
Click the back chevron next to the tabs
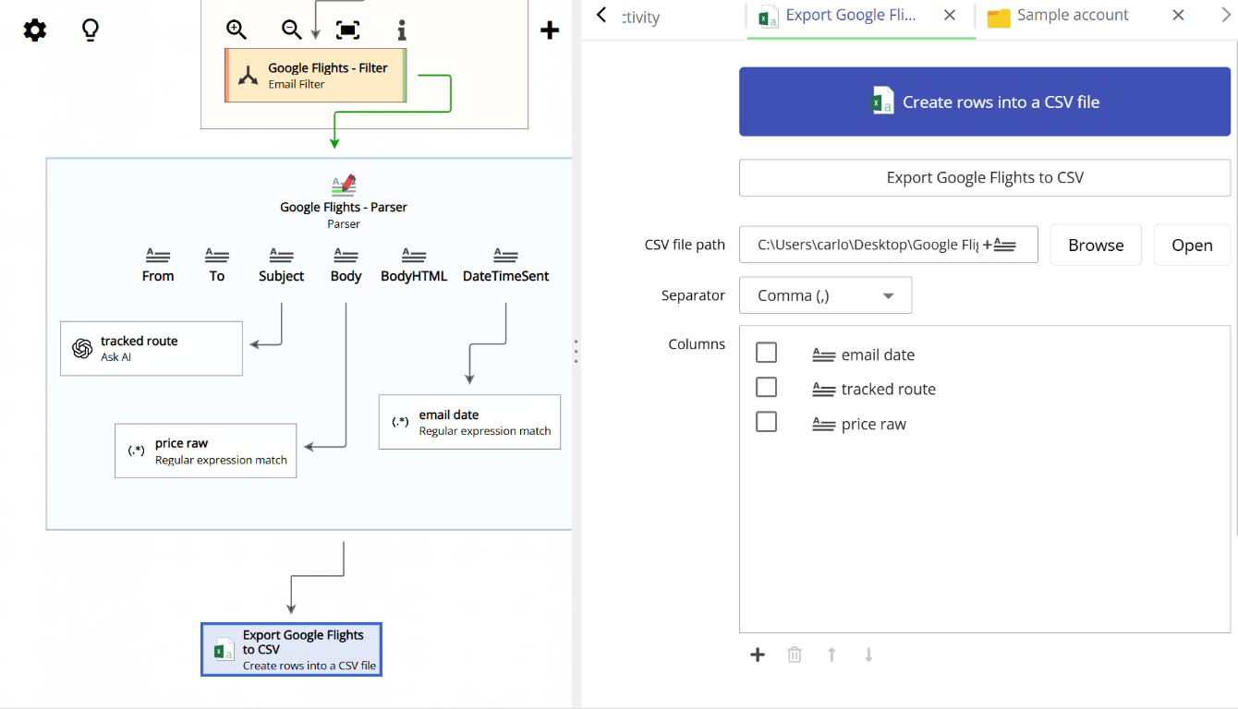tap(600, 16)
